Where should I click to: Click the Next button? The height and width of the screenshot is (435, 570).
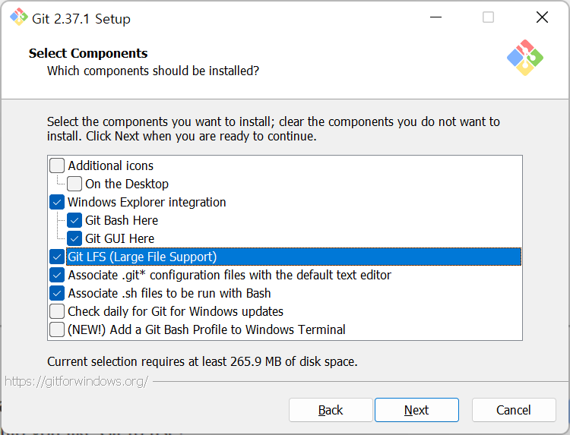tap(416, 410)
